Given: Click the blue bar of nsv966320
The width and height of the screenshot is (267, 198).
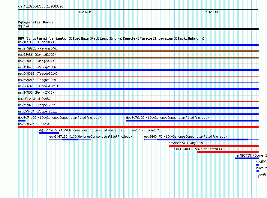Looking at the screenshot, I should [x=138, y=89].
